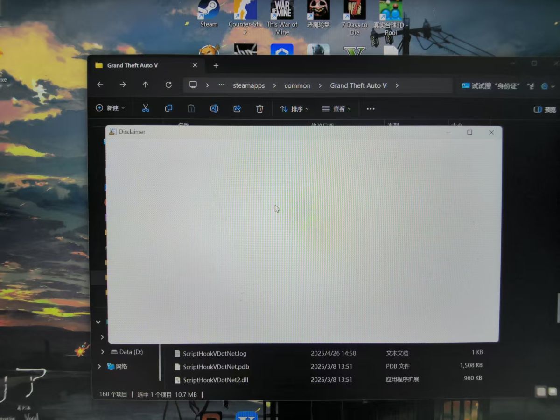Screen dimensions: 560x420
Task: Click the Refresh button in navigation bar
Action: (x=168, y=85)
